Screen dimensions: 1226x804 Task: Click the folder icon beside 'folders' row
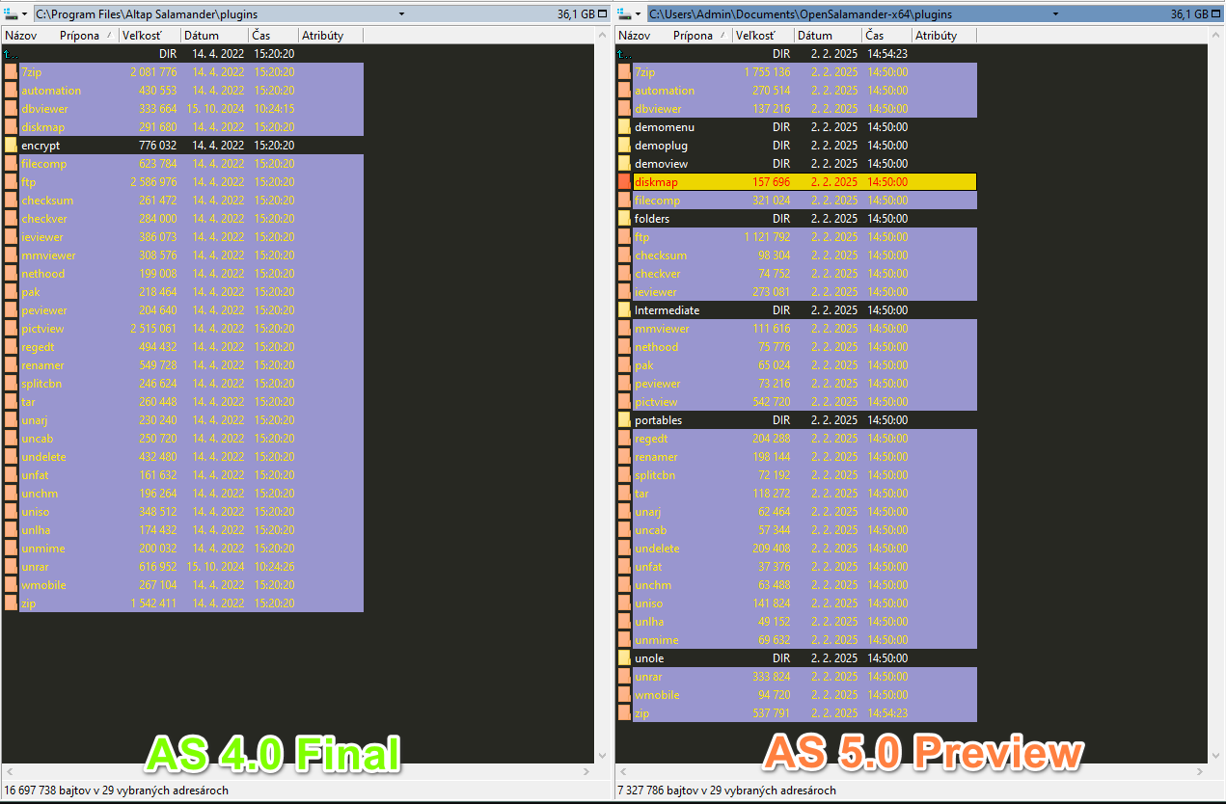click(x=624, y=219)
